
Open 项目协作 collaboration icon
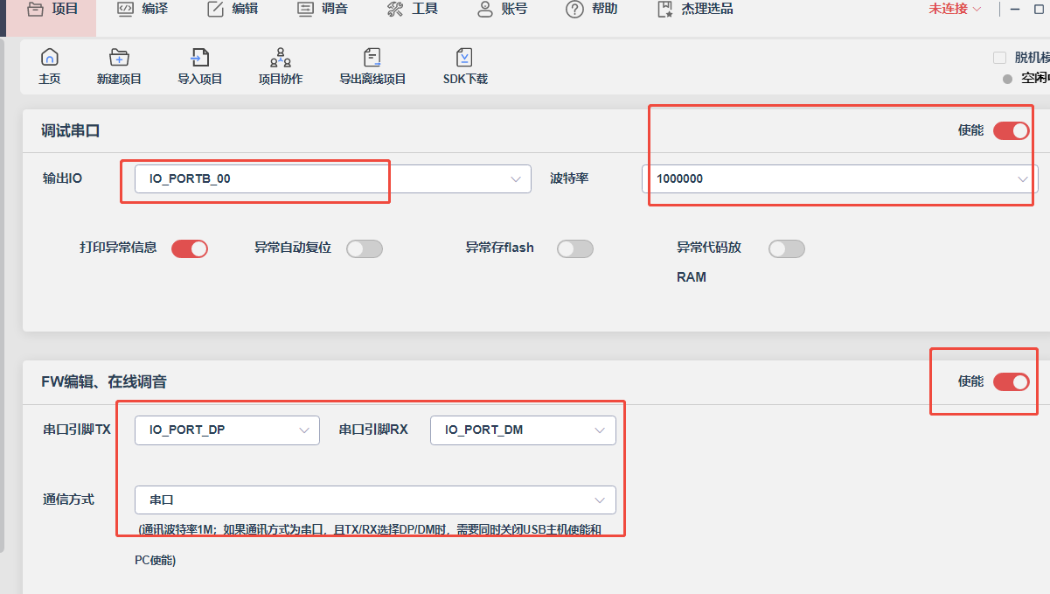[x=281, y=58]
